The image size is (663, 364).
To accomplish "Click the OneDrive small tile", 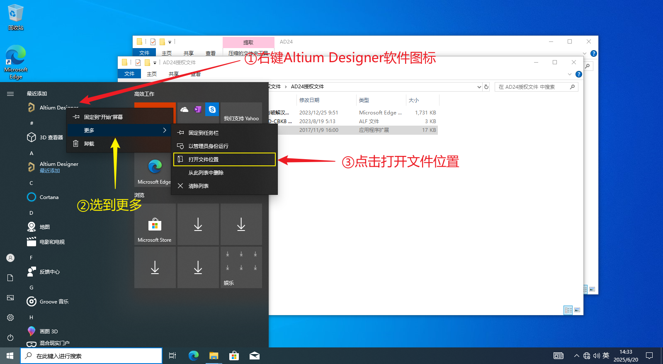I will pos(185,109).
